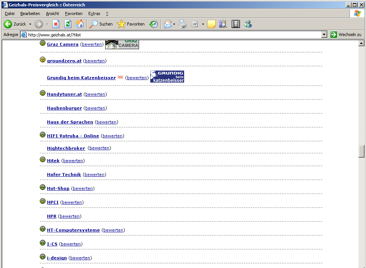Click the scrollbar up arrow

361,43
